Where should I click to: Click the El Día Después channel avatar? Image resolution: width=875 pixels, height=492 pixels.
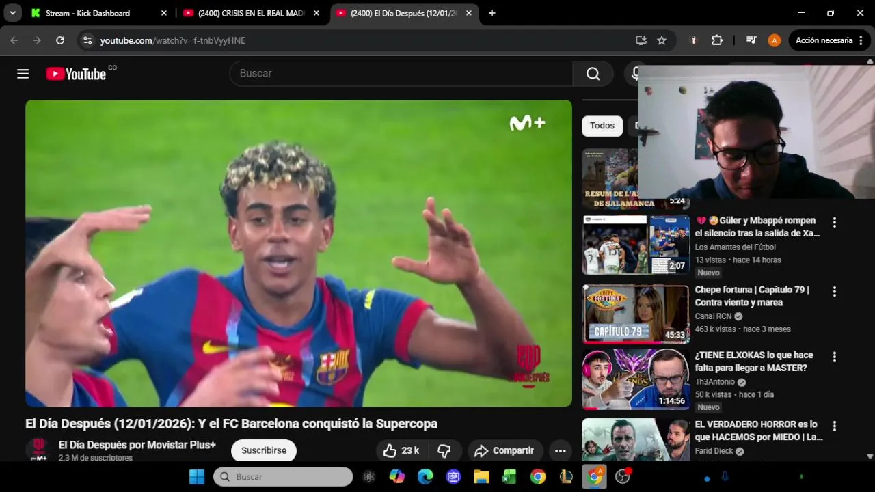coord(38,450)
